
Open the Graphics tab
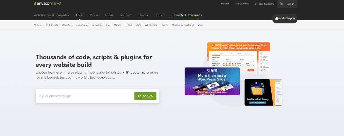[x=126, y=15]
